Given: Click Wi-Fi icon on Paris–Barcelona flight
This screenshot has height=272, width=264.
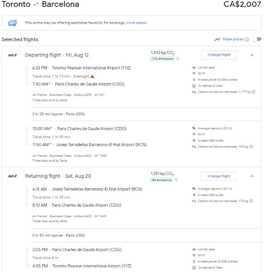Looking at the screenshot, I should click(x=194, y=134).
